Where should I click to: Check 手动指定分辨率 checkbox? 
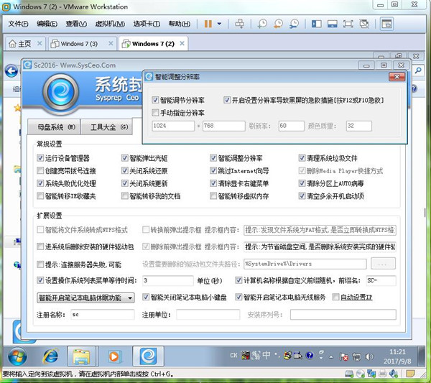pyautogui.click(x=155, y=113)
